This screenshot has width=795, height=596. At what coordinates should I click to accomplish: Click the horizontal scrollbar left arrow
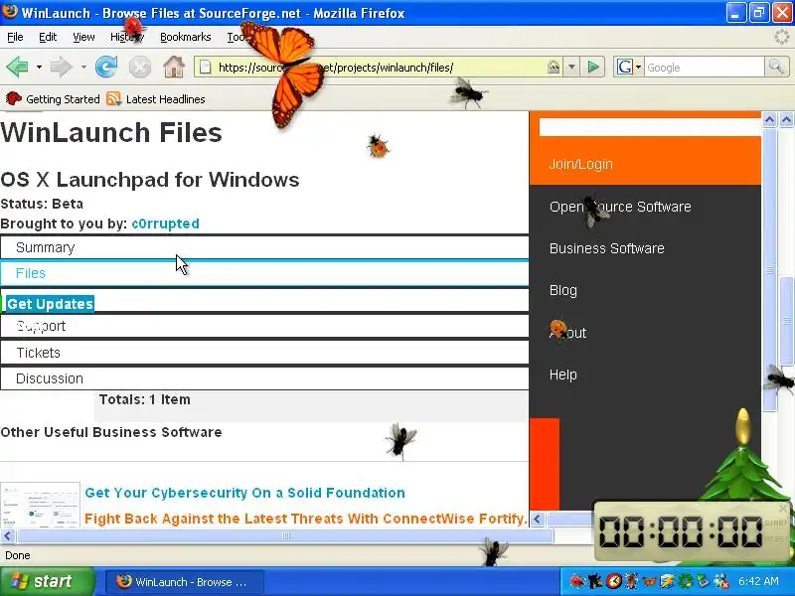pos(7,535)
